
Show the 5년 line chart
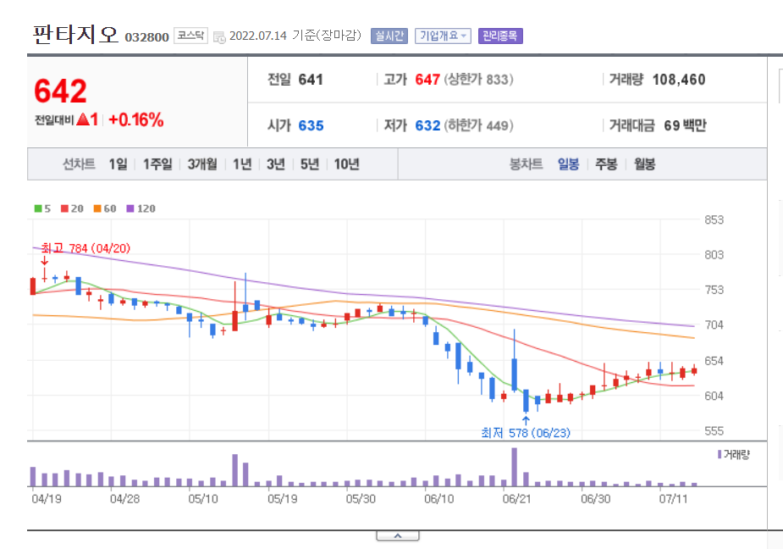pos(310,164)
